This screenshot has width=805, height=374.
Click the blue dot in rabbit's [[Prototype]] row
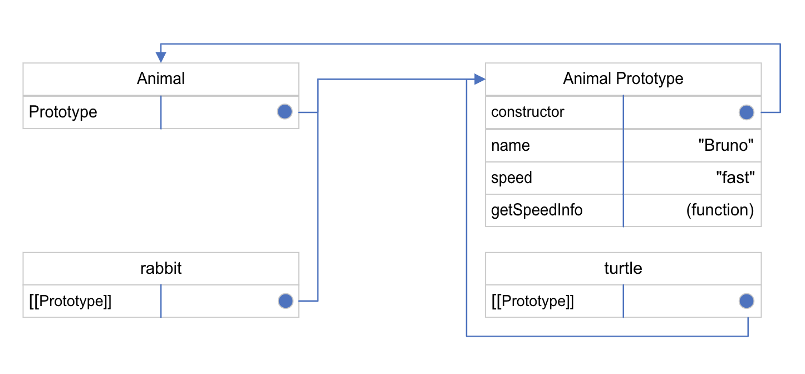pos(285,301)
